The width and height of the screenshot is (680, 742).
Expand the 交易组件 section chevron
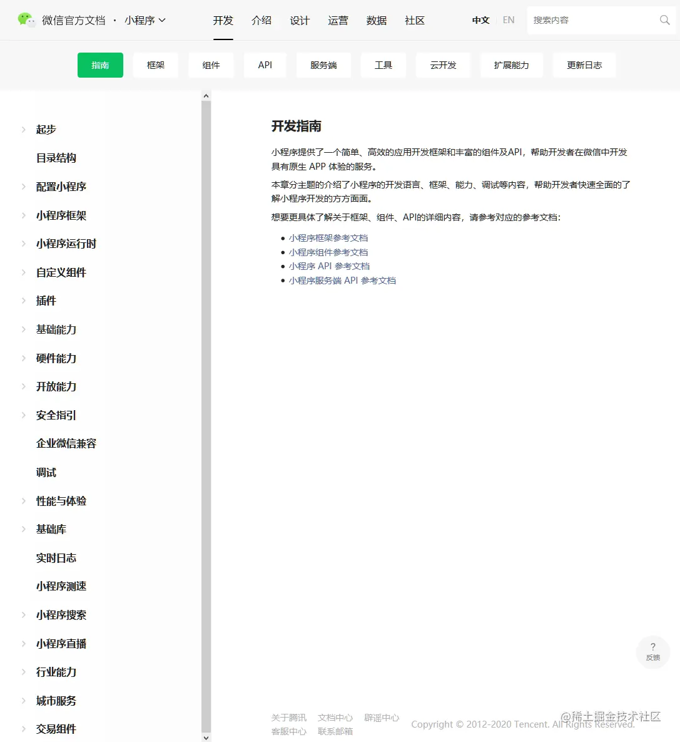pyautogui.click(x=24, y=729)
